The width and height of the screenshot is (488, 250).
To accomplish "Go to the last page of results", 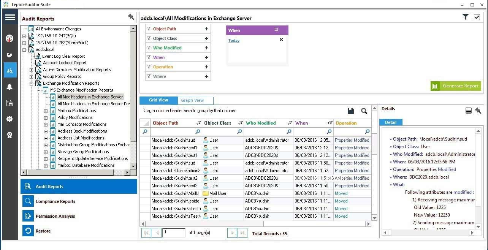I will tap(242, 233).
